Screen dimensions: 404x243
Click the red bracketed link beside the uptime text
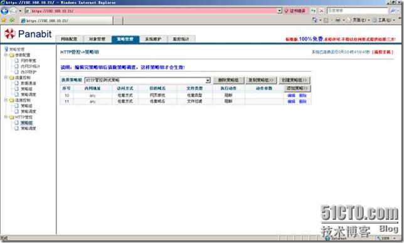click(x=383, y=52)
